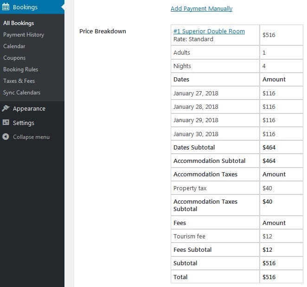Click the Collapse menu arrow icon
307x287 pixels.
coord(6,137)
